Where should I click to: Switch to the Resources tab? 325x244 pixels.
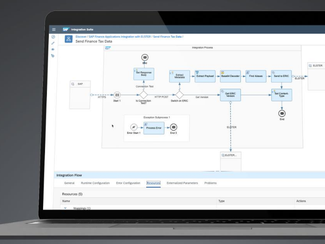pyautogui.click(x=153, y=183)
